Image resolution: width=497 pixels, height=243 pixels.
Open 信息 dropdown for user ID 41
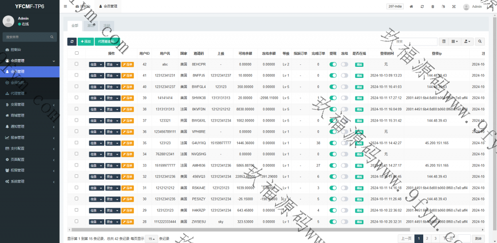point(96,76)
